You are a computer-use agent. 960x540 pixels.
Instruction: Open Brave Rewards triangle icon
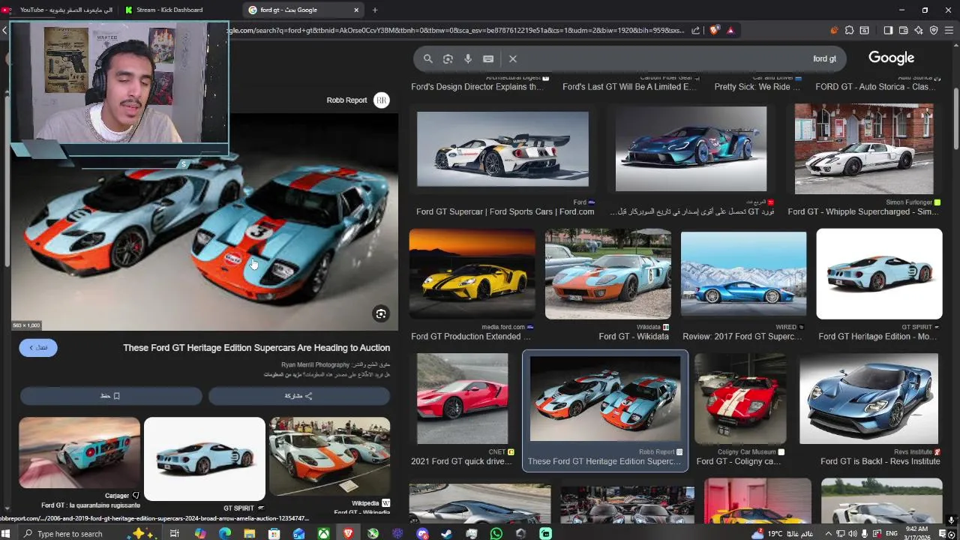[x=730, y=30]
